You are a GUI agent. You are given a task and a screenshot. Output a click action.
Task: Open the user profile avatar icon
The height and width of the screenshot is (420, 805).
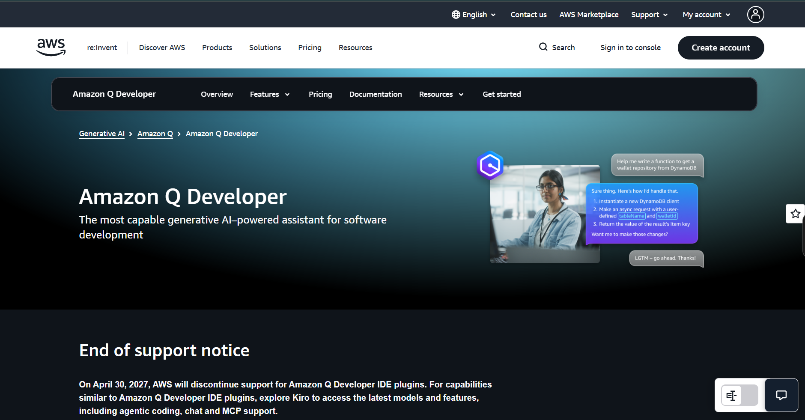755,15
